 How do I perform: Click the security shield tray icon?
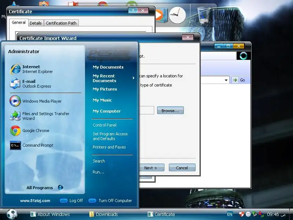pos(241,214)
